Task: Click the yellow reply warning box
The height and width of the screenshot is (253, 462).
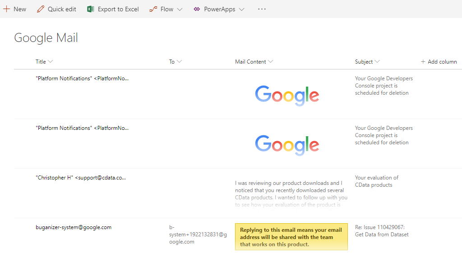Action: [291, 237]
